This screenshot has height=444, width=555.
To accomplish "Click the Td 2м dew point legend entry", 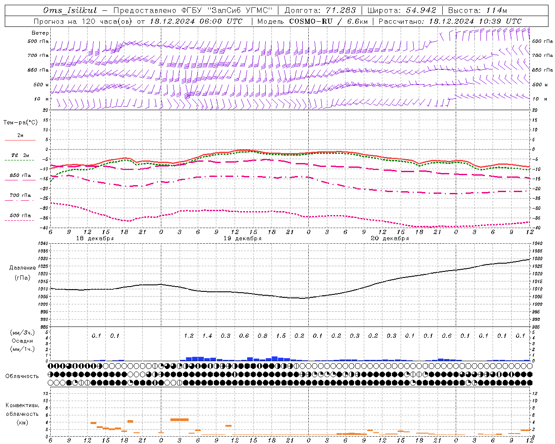I will pyautogui.click(x=20, y=155).
